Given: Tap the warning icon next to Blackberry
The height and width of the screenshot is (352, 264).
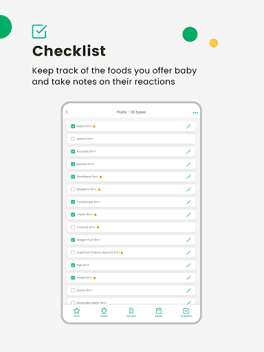Looking at the screenshot, I should [100, 177].
